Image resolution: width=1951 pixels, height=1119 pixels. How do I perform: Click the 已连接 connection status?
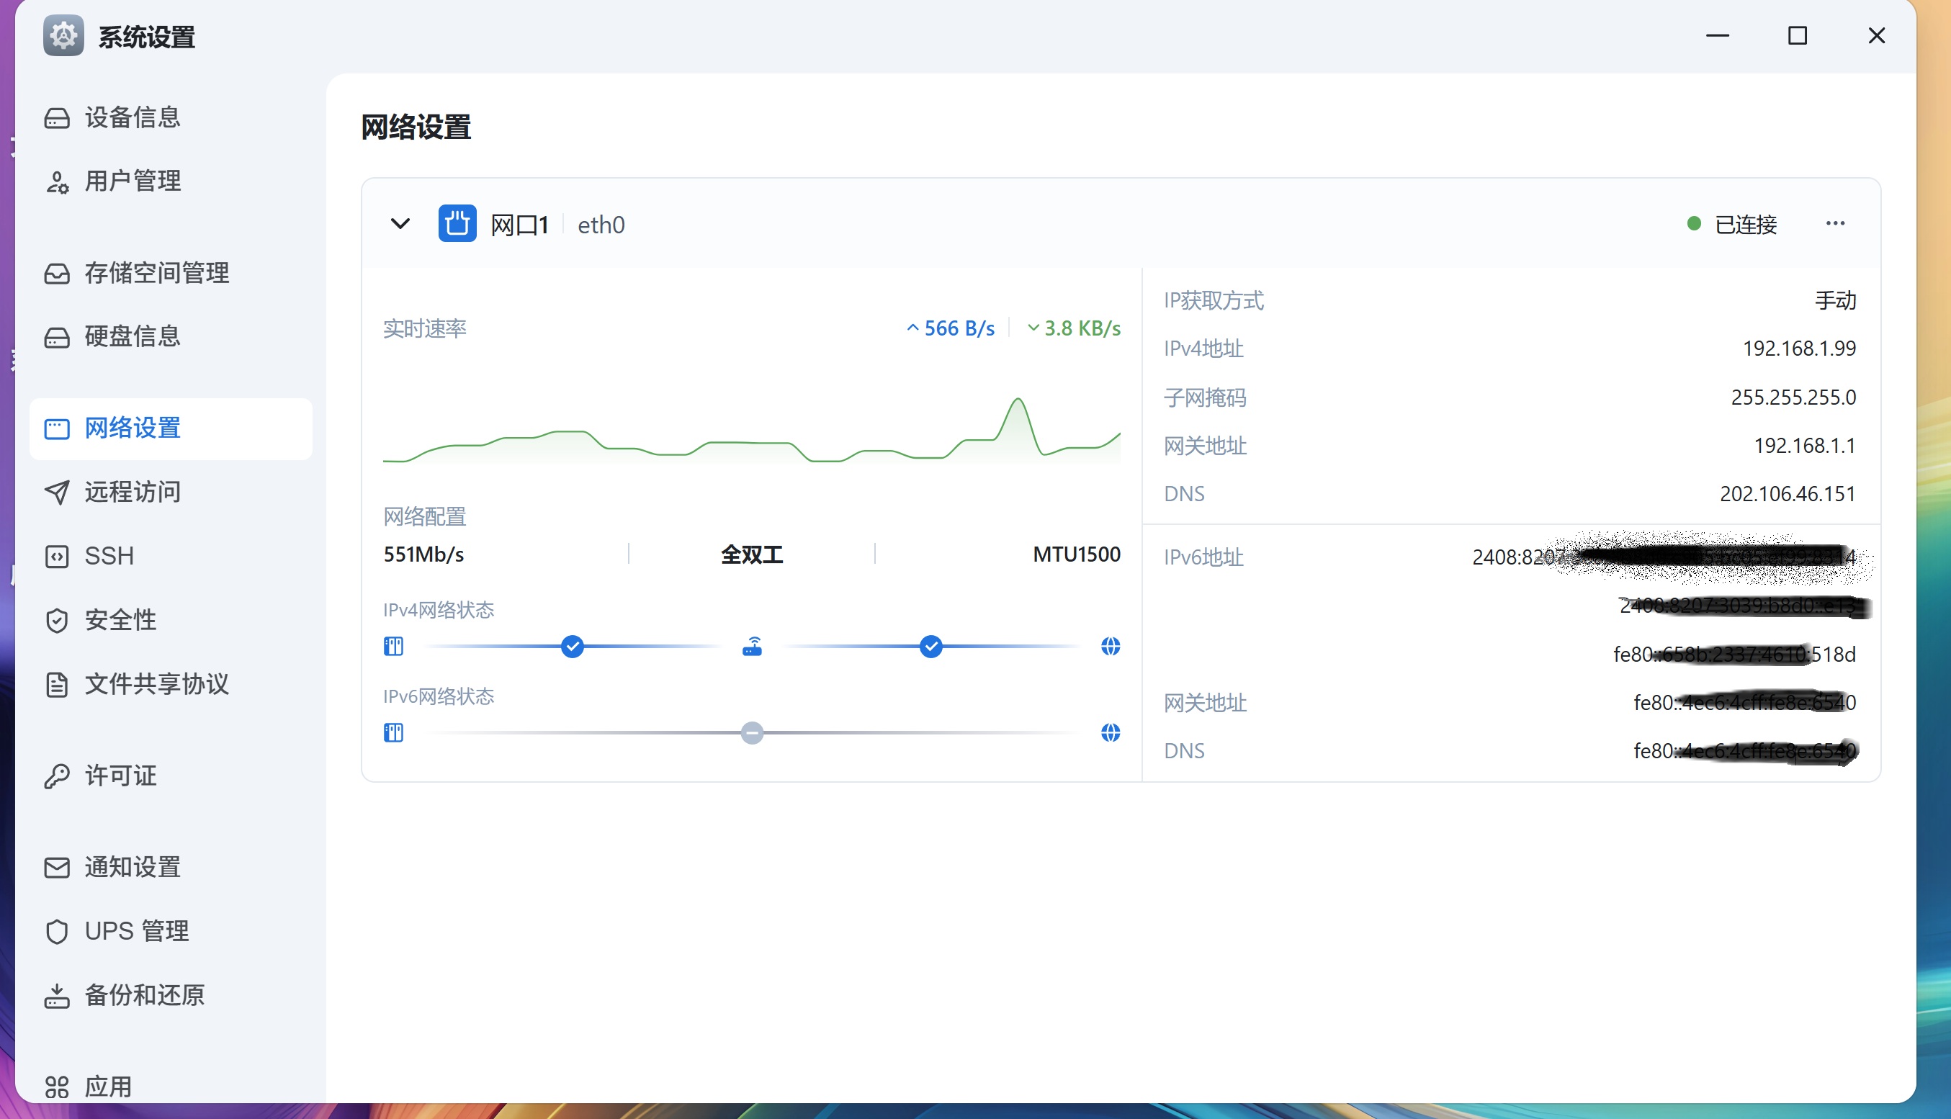coord(1746,223)
